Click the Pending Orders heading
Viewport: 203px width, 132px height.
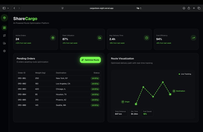point(26,58)
